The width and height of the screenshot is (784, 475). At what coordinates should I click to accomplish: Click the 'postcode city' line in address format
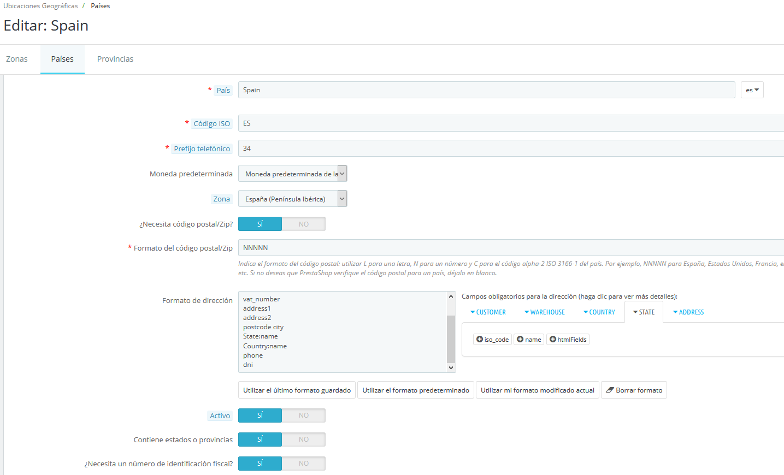(x=263, y=327)
